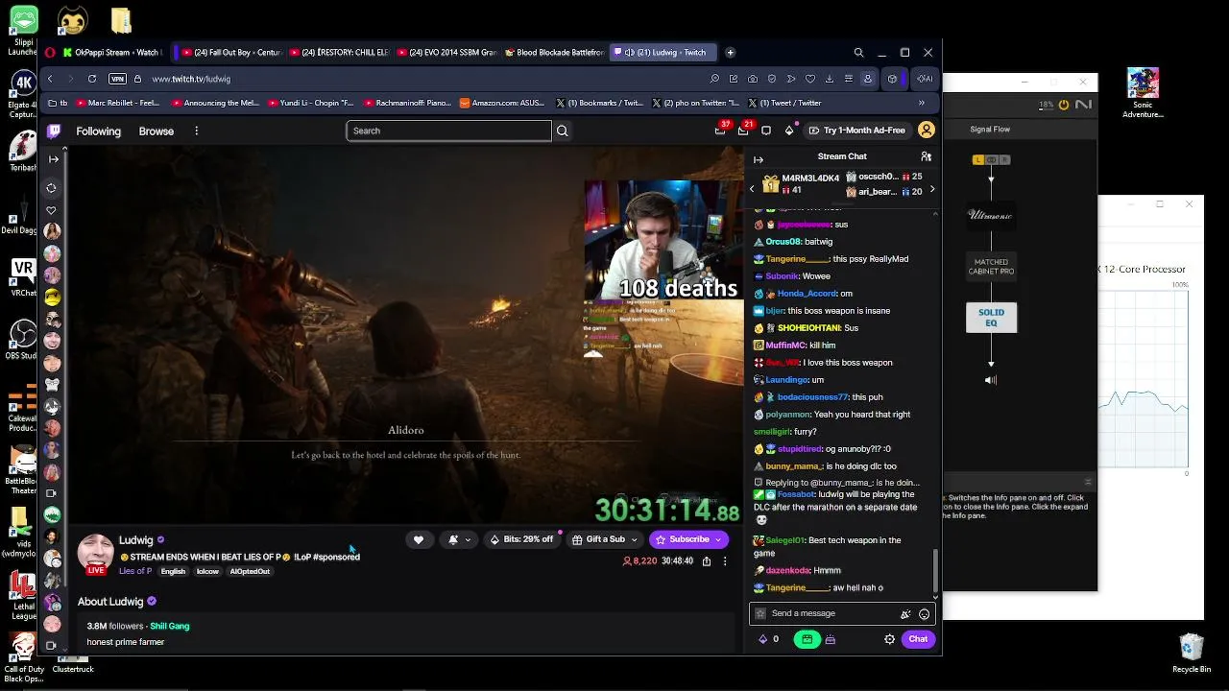Open the Twitch home logo

pyautogui.click(x=54, y=131)
